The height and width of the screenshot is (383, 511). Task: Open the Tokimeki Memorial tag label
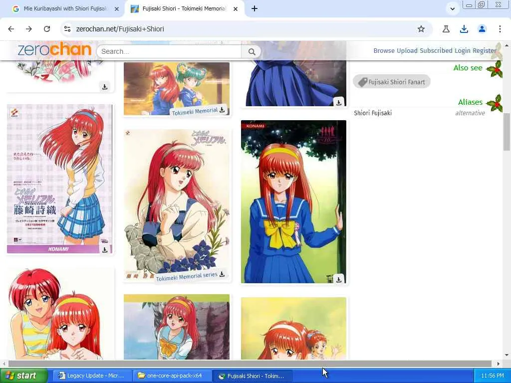(x=195, y=111)
